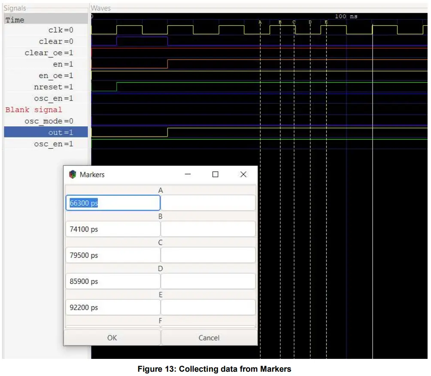Click the empty name field for marker A

(x=208, y=203)
